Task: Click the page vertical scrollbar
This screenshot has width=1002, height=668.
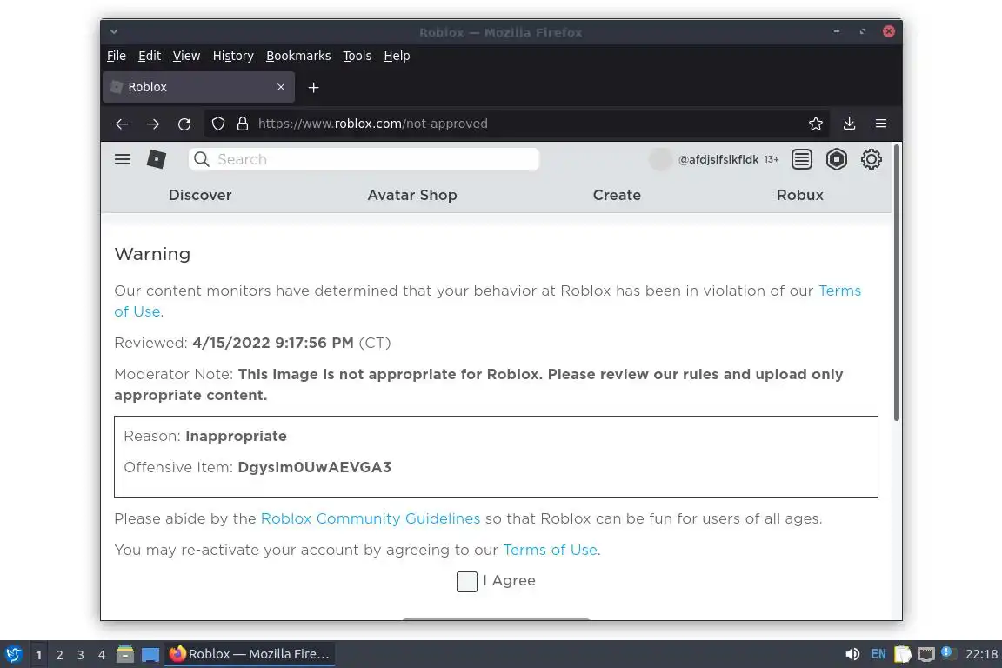Action: pyautogui.click(x=897, y=283)
